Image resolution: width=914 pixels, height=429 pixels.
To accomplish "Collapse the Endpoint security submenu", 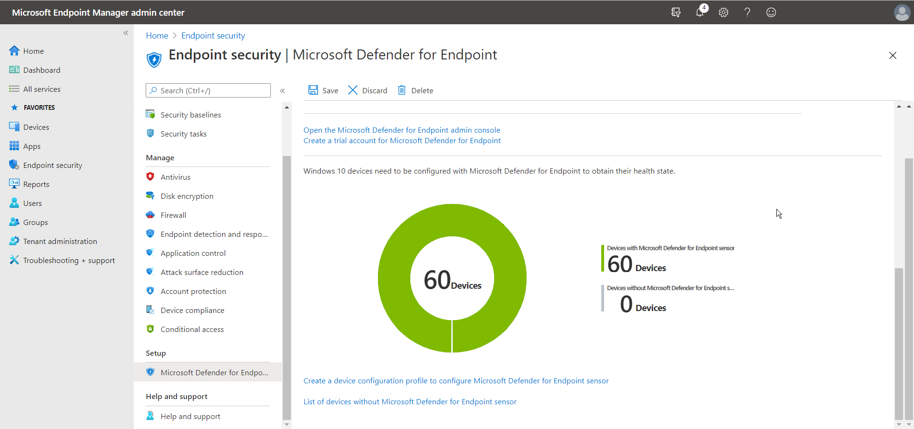I will tap(282, 90).
